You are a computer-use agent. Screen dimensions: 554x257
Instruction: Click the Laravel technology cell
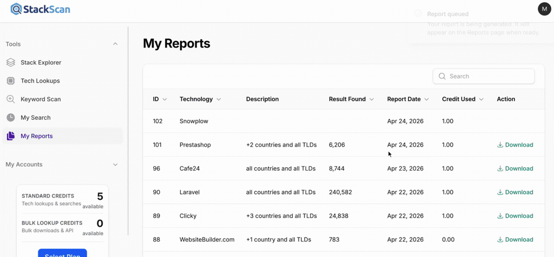[x=190, y=192]
